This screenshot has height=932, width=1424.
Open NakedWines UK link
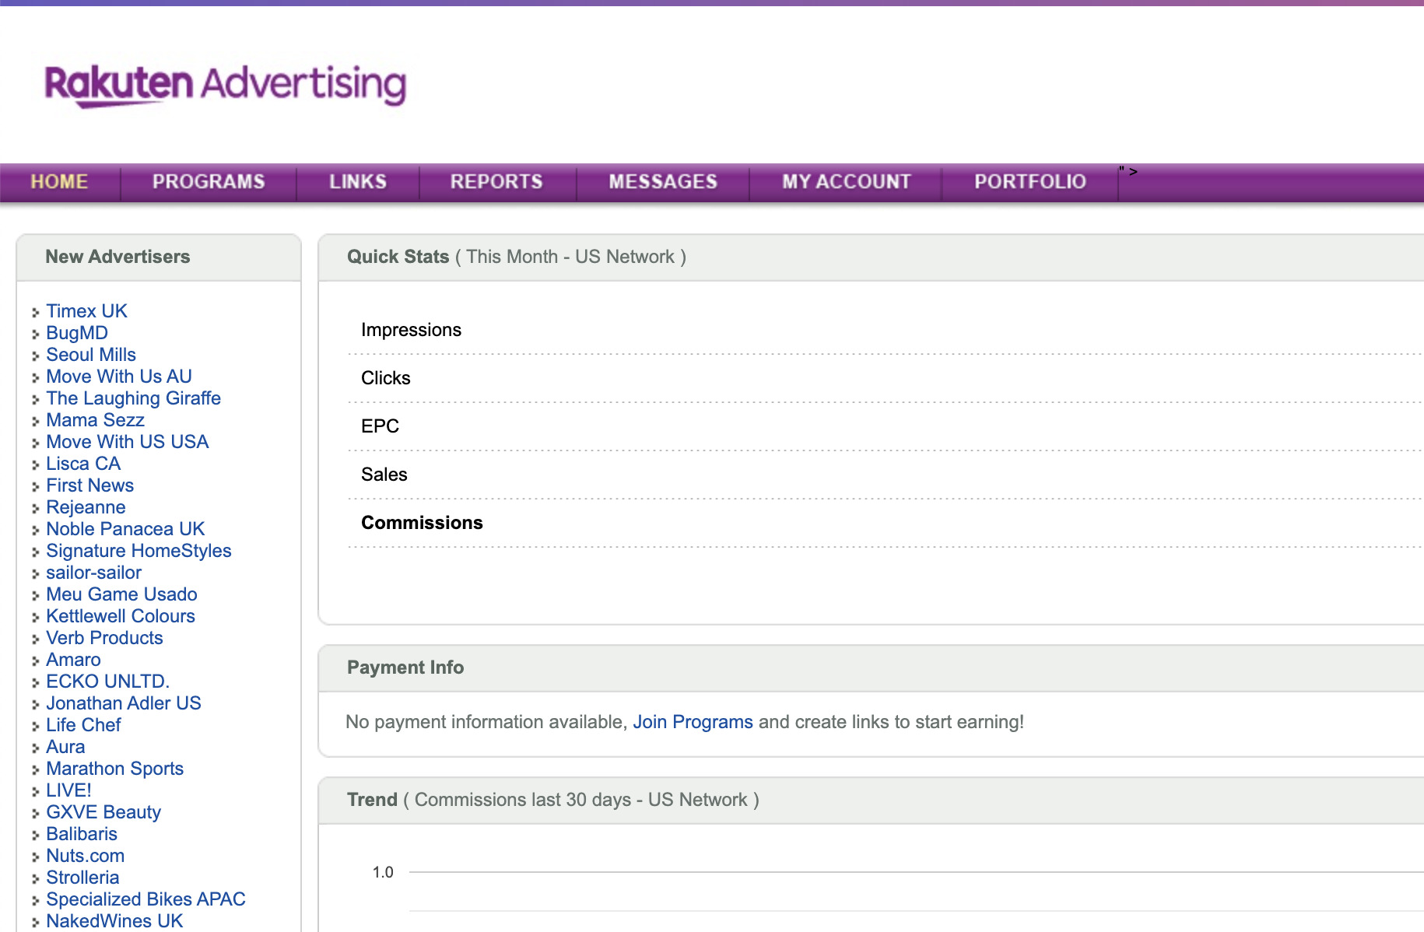coord(114,921)
